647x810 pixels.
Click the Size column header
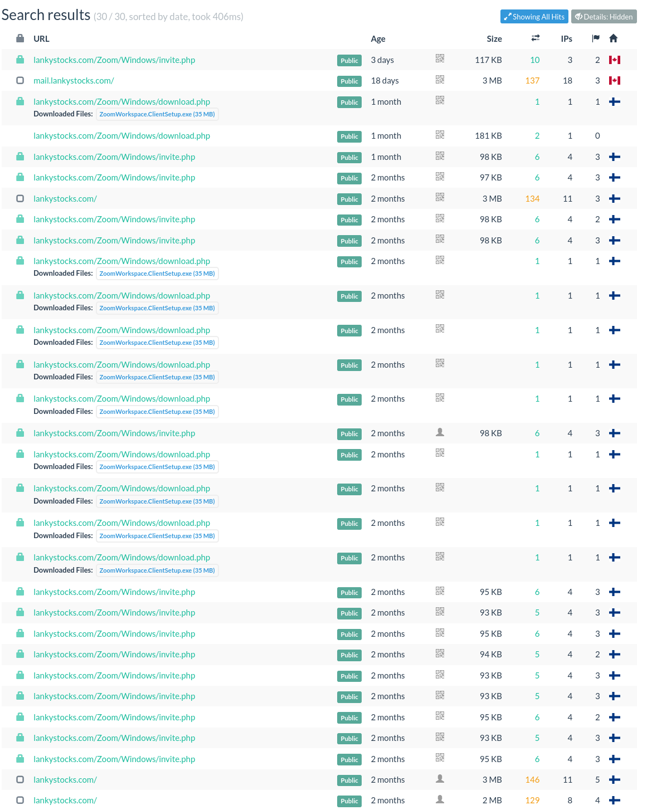pos(494,39)
